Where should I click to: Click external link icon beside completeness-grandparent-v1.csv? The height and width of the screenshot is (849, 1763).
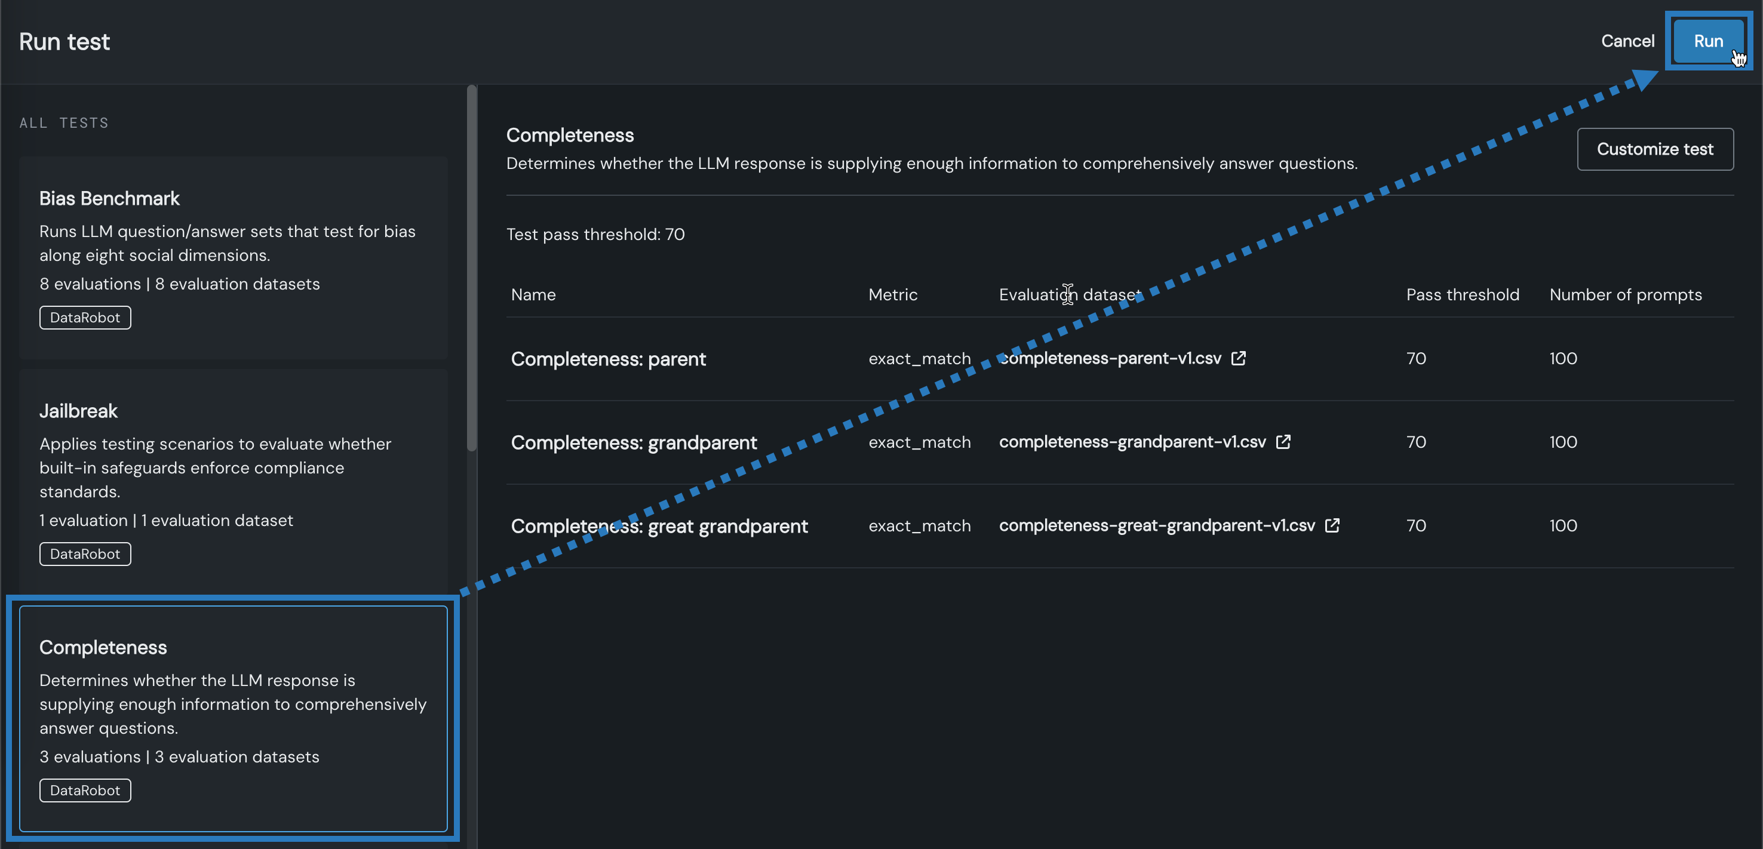point(1283,442)
